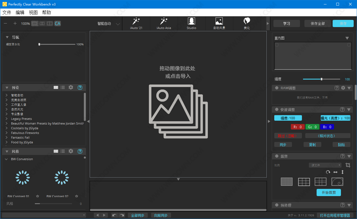Screen dimensions: 357x219
Task: Open 预设 panel settings gear
Action: [71, 87]
